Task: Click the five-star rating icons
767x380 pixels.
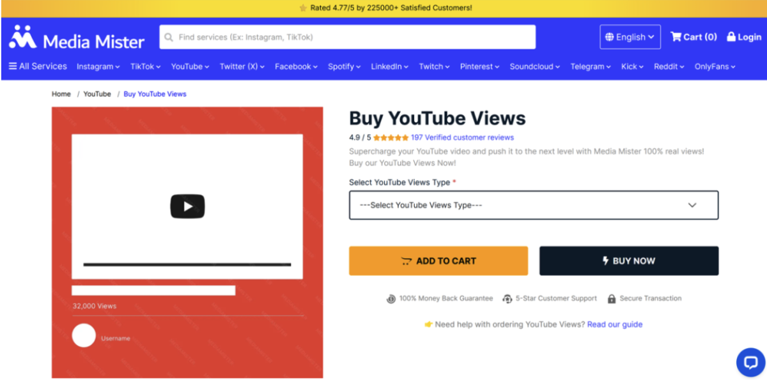Action: [391, 137]
